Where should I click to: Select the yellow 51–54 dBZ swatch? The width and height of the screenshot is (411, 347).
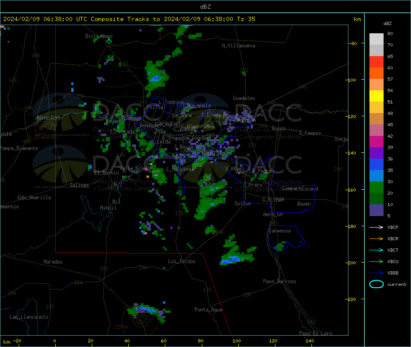pos(376,96)
